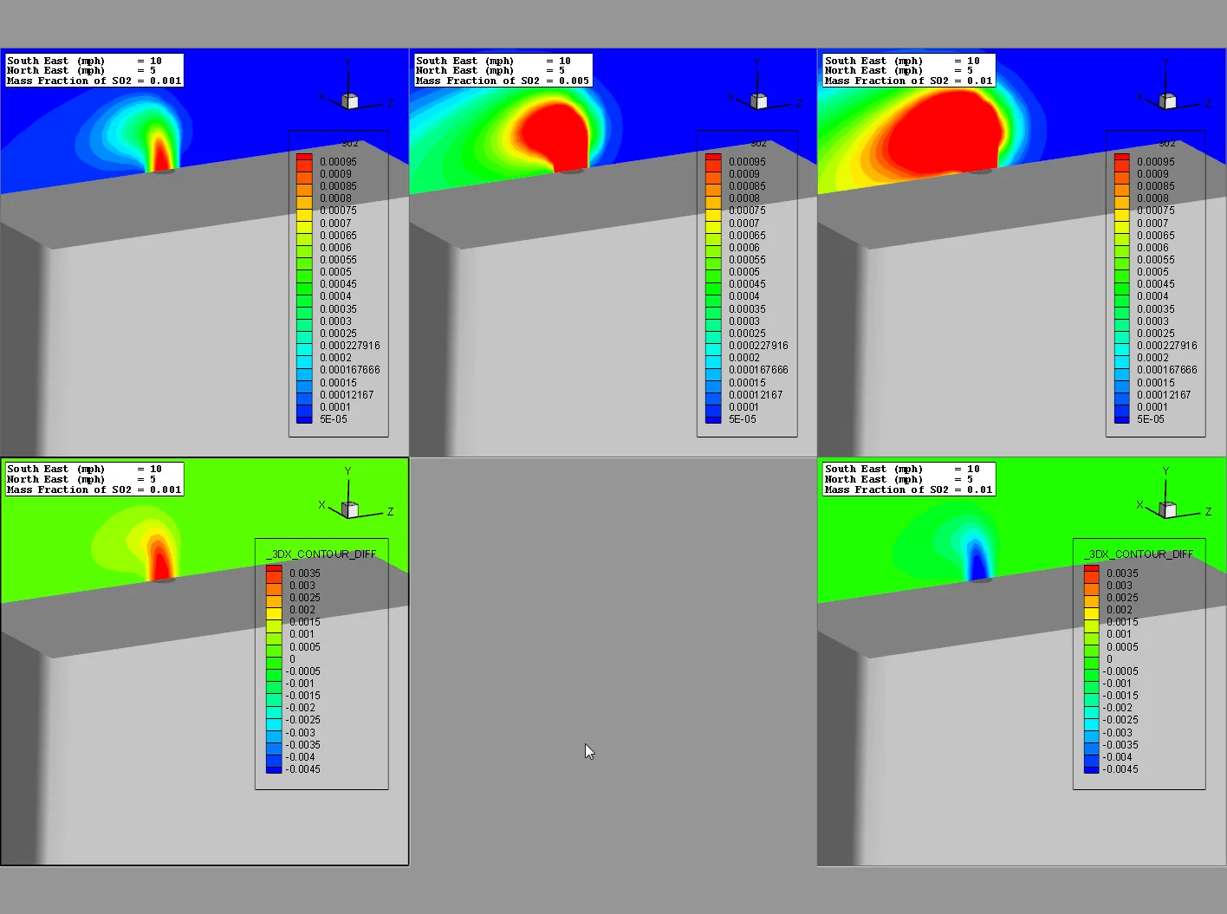Click the blue -0.0045 swatch in the CONTOUR_DIFF legend of the 0.01 frame
This screenshot has width=1227, height=914.
point(1092,769)
